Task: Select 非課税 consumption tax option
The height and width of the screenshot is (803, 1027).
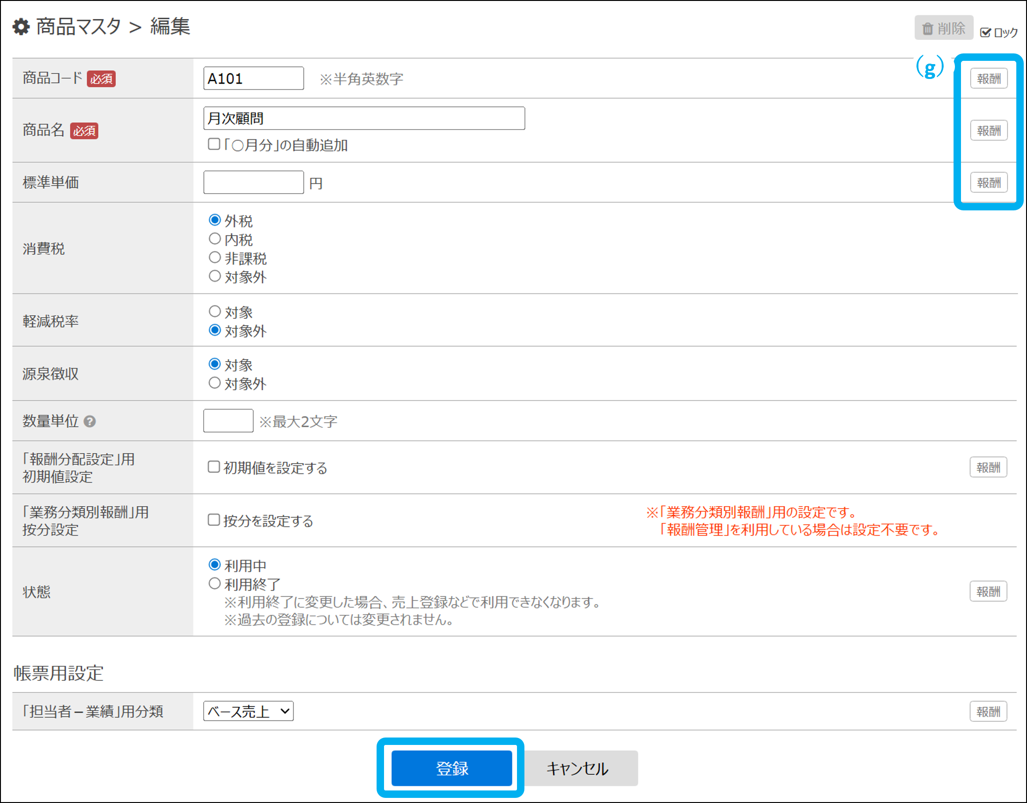Action: coord(215,258)
